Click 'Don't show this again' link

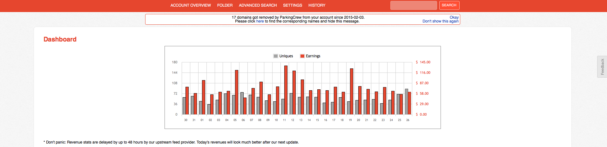point(440,21)
